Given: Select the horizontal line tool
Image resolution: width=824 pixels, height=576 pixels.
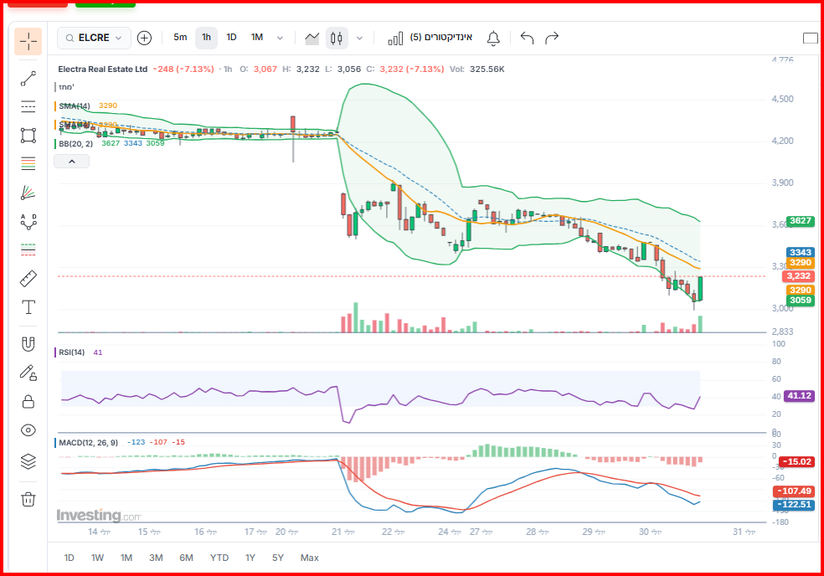Looking at the screenshot, I should [28, 106].
